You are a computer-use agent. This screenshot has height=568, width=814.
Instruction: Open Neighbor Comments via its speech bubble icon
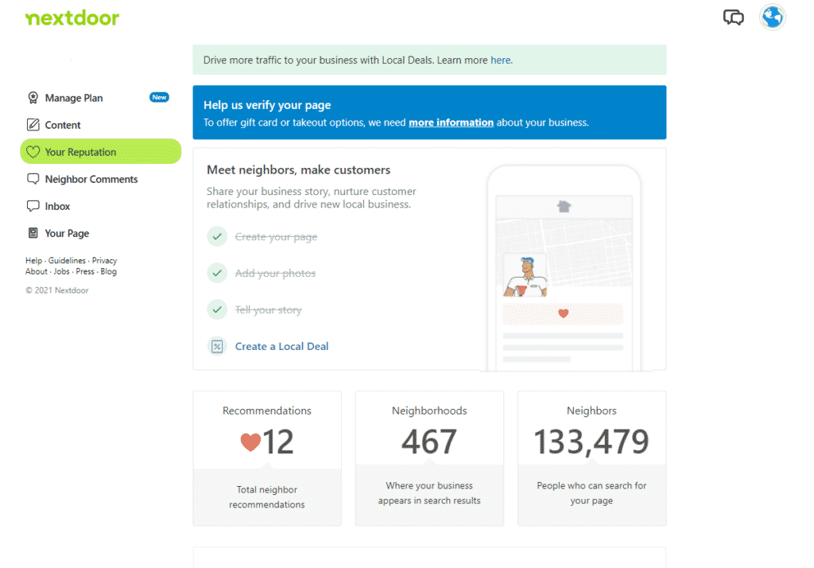pyautogui.click(x=33, y=178)
